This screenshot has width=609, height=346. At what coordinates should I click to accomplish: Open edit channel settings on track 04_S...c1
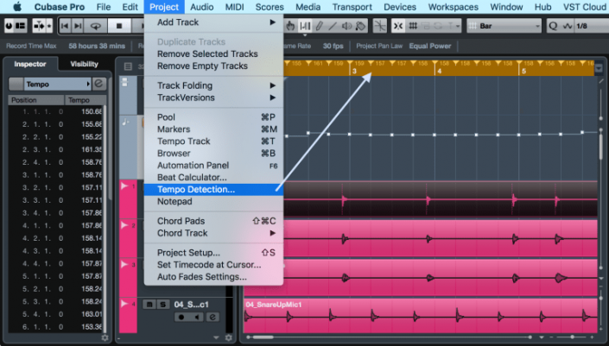pyautogui.click(x=213, y=317)
